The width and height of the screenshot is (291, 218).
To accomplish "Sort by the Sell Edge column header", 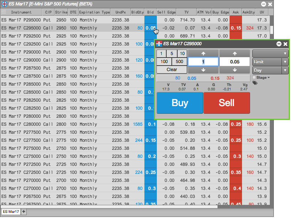I will pyautogui.click(x=166, y=12).
